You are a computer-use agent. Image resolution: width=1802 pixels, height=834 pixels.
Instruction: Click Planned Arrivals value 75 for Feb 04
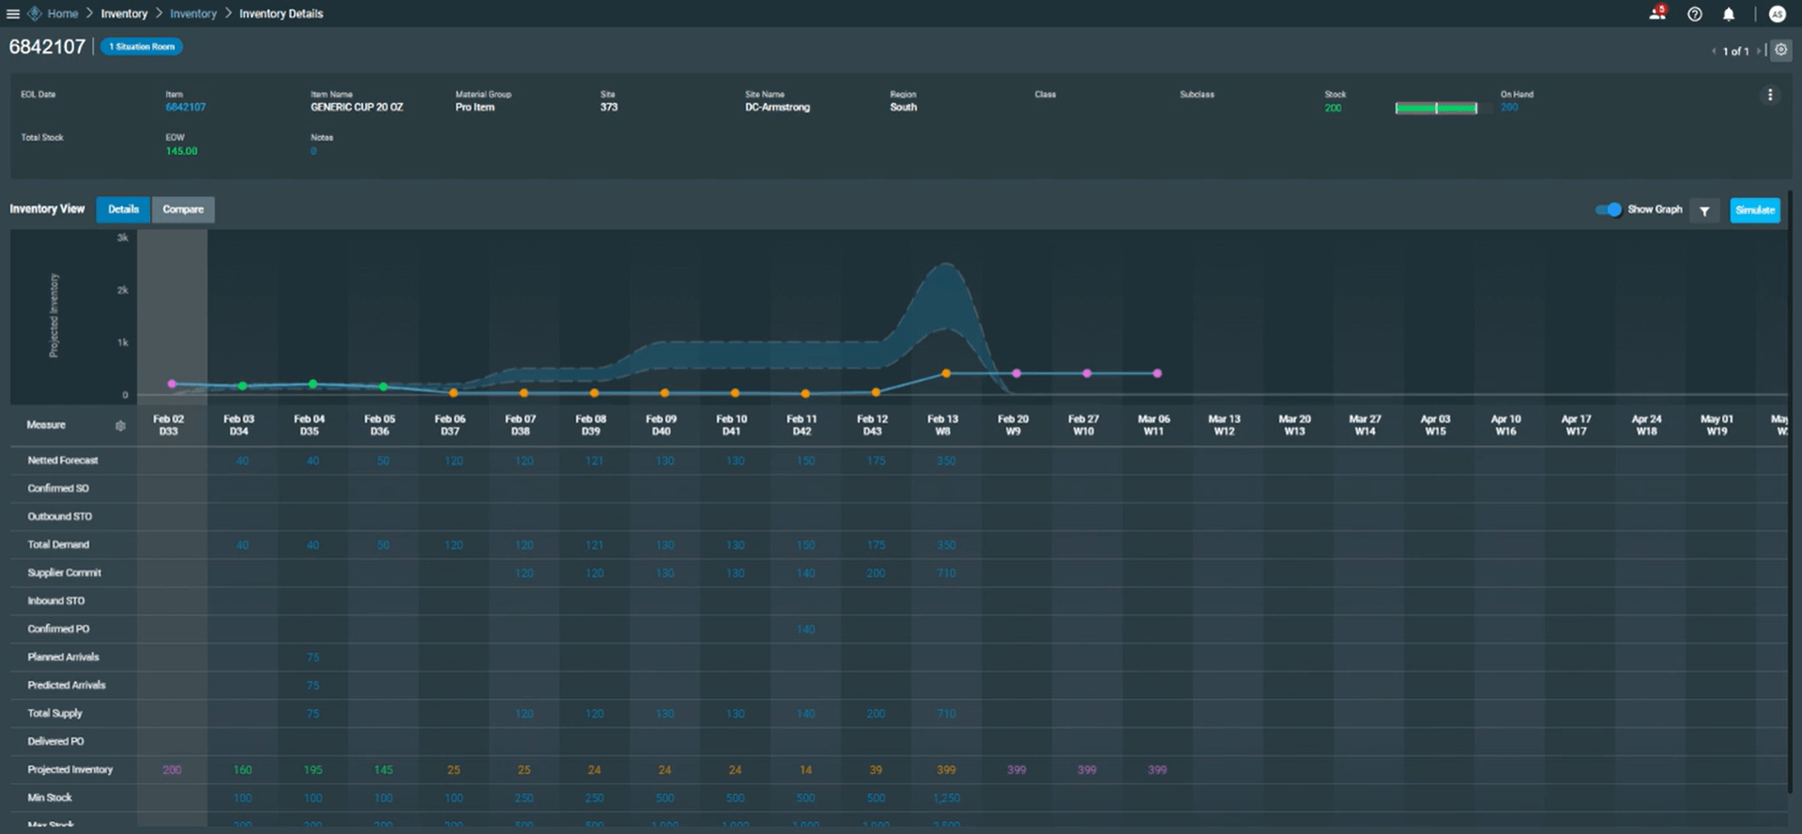[313, 658]
